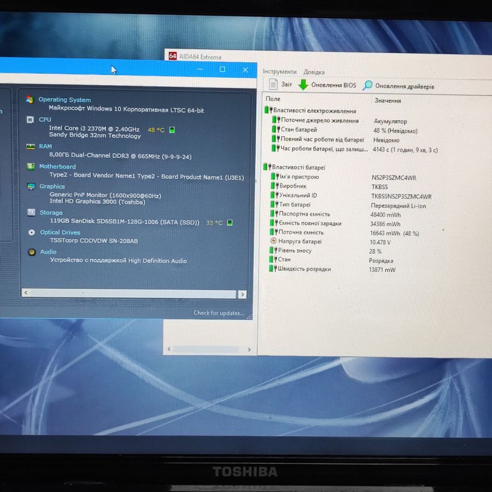Open the Optical Drives section link

[60, 232]
